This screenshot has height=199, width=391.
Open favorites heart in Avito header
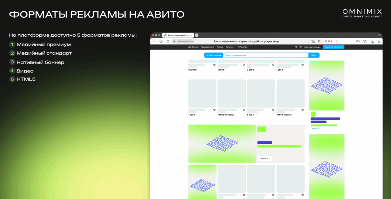coord(296,47)
